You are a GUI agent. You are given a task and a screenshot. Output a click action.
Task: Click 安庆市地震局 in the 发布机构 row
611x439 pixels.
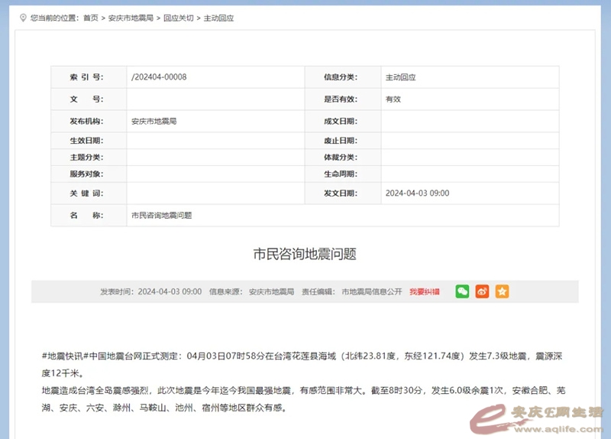154,121
